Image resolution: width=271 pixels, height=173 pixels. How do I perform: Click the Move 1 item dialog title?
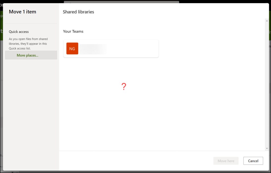click(22, 12)
